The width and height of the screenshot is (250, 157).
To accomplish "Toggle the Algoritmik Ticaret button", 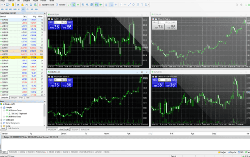I will (47, 5).
